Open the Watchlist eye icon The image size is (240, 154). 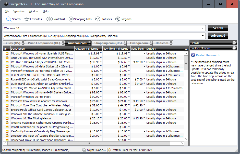pos(49,19)
